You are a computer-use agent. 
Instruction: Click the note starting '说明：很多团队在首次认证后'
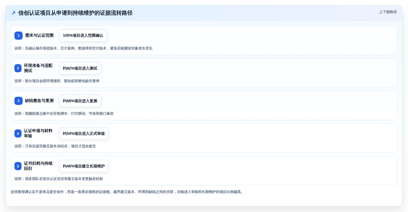coord(59,179)
